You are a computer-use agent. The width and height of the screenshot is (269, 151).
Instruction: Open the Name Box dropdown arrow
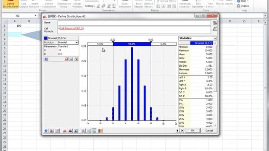(x=35, y=16)
